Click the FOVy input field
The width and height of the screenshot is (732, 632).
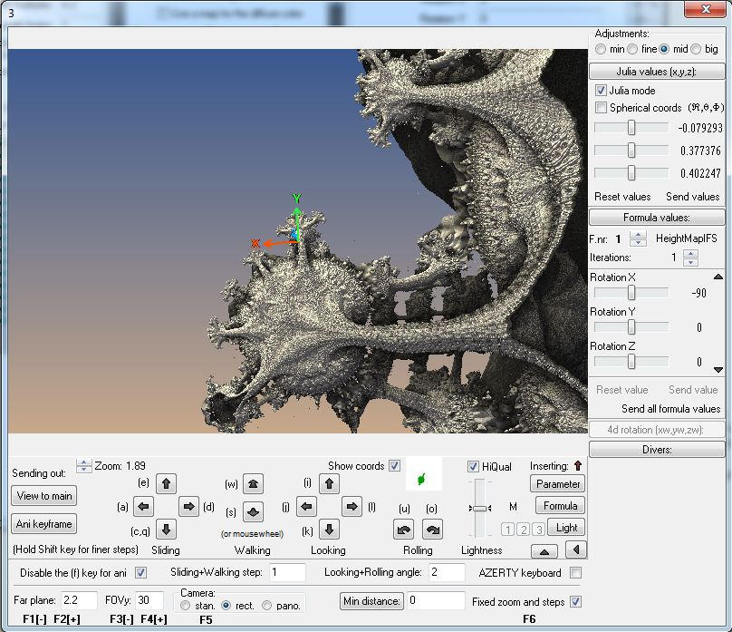tap(149, 600)
